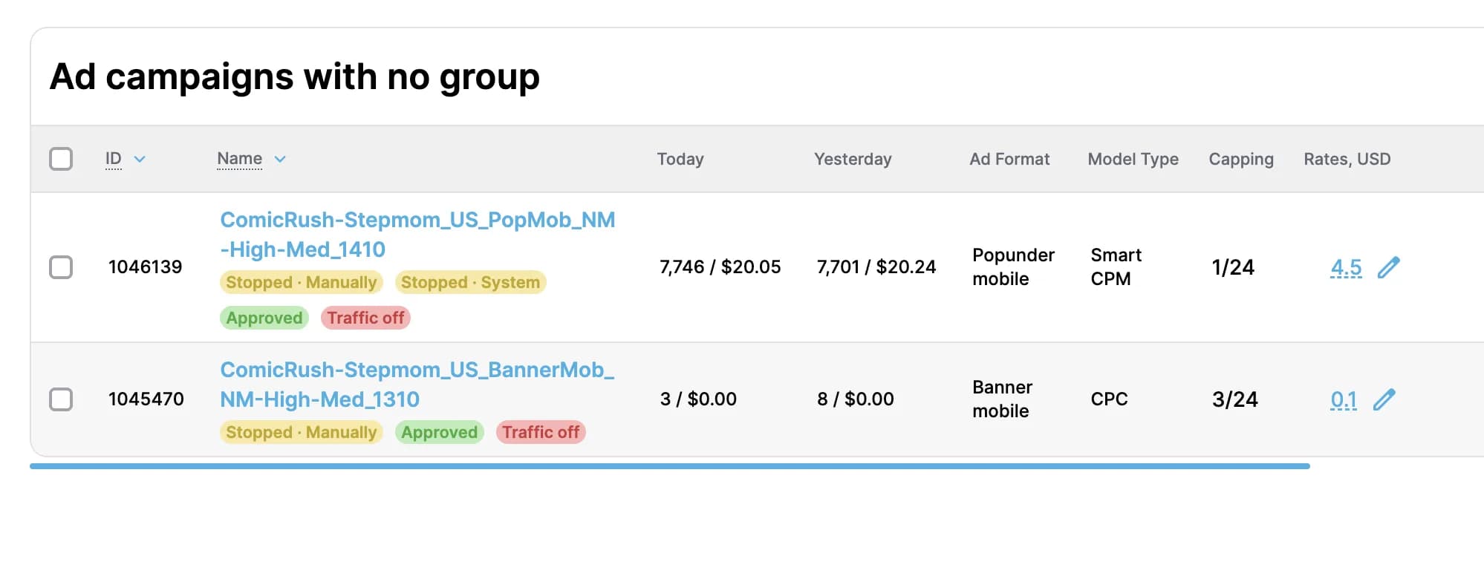Click the 4.5 rate value link
This screenshot has height=585, width=1484.
coord(1346,267)
